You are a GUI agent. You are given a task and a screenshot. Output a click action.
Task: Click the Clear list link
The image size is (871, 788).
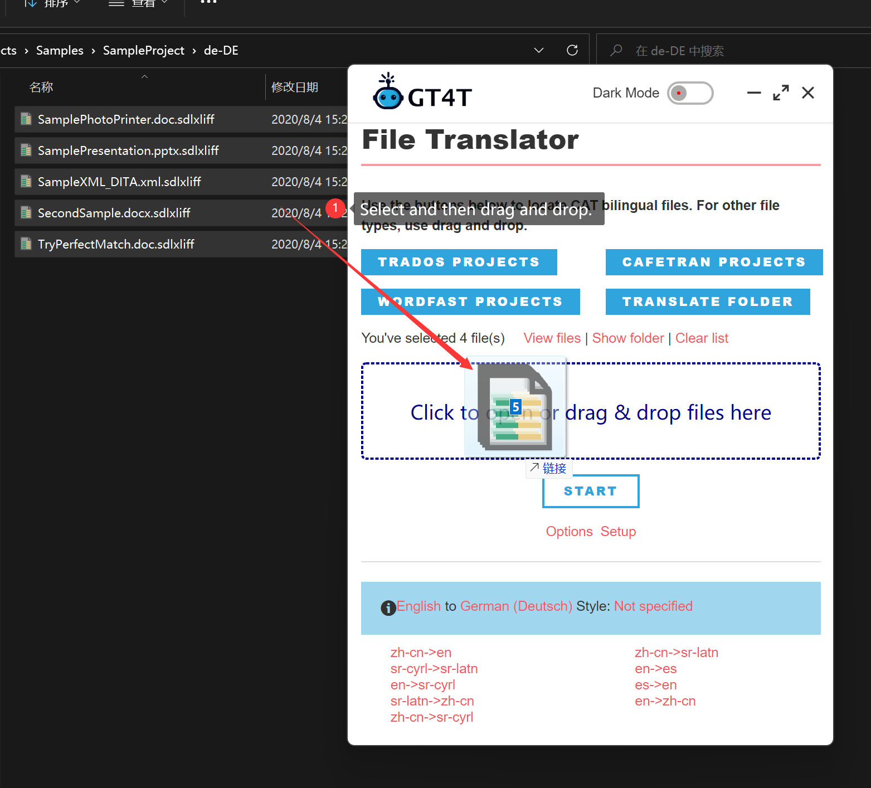pyautogui.click(x=702, y=338)
